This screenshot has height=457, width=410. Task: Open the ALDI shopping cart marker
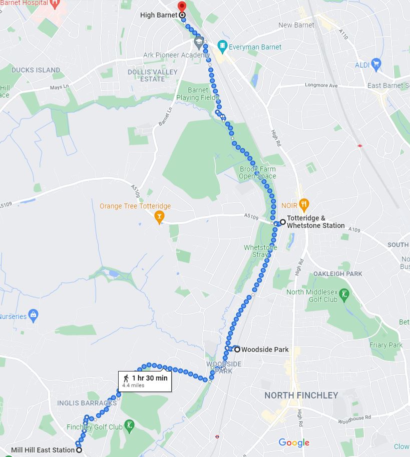point(376,64)
